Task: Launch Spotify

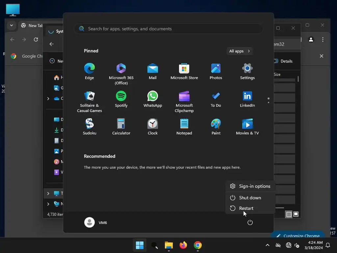Action: 121,99
